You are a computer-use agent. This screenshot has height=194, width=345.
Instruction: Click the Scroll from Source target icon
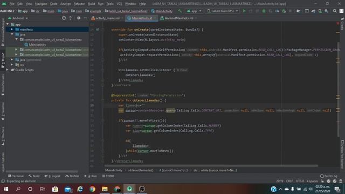click(x=64, y=18)
